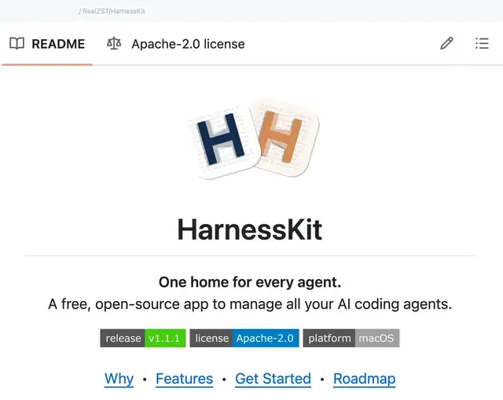Follow the Get Started link
Screen dimensions: 503x400
(x=273, y=379)
